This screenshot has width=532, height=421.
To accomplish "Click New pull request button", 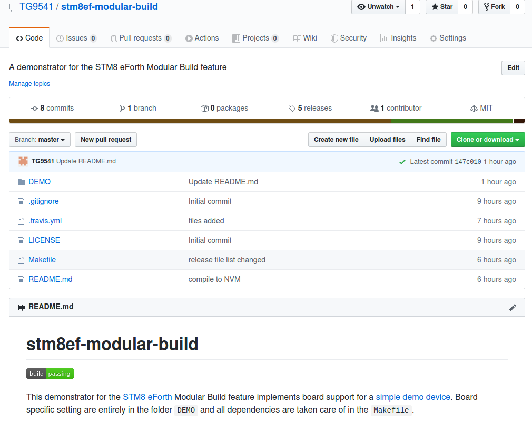I will [x=106, y=140].
